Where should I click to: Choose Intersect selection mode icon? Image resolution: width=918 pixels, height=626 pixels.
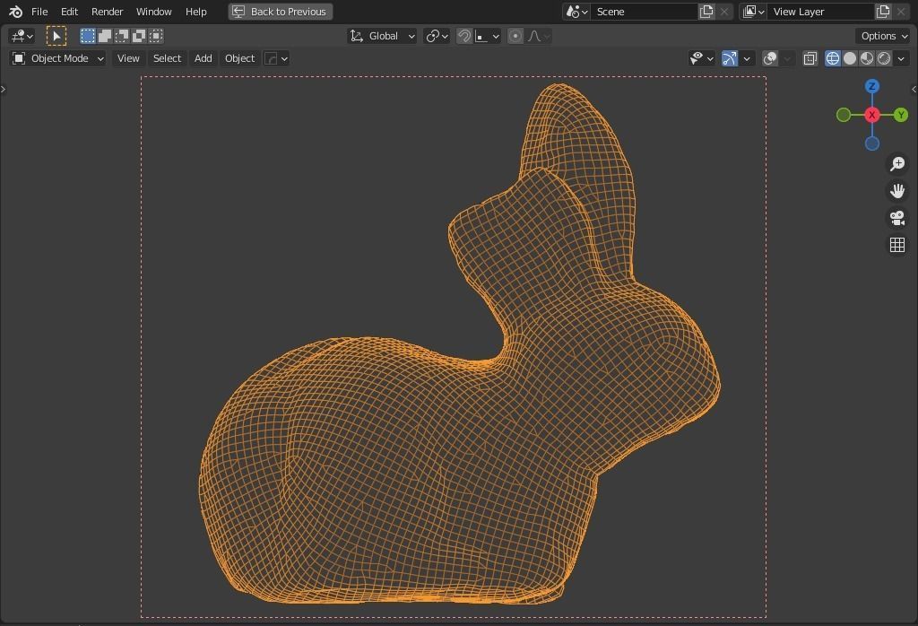156,36
